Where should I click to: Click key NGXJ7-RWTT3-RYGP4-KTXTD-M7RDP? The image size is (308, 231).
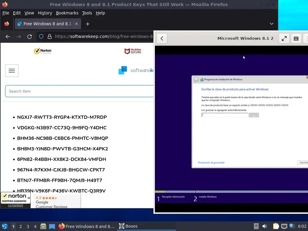(x=62, y=117)
